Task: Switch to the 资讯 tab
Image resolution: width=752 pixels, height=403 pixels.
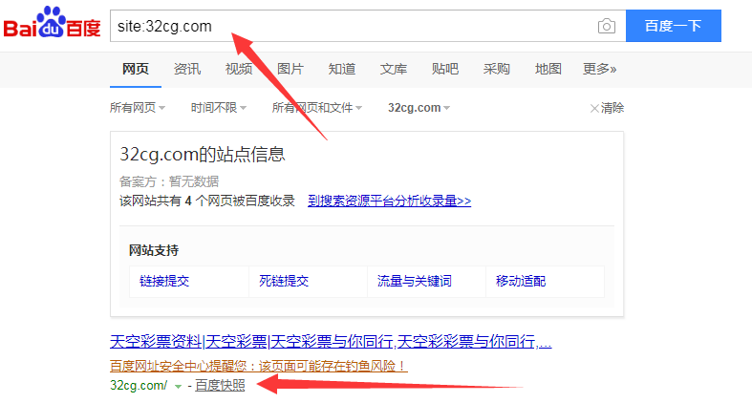Action: pos(187,70)
